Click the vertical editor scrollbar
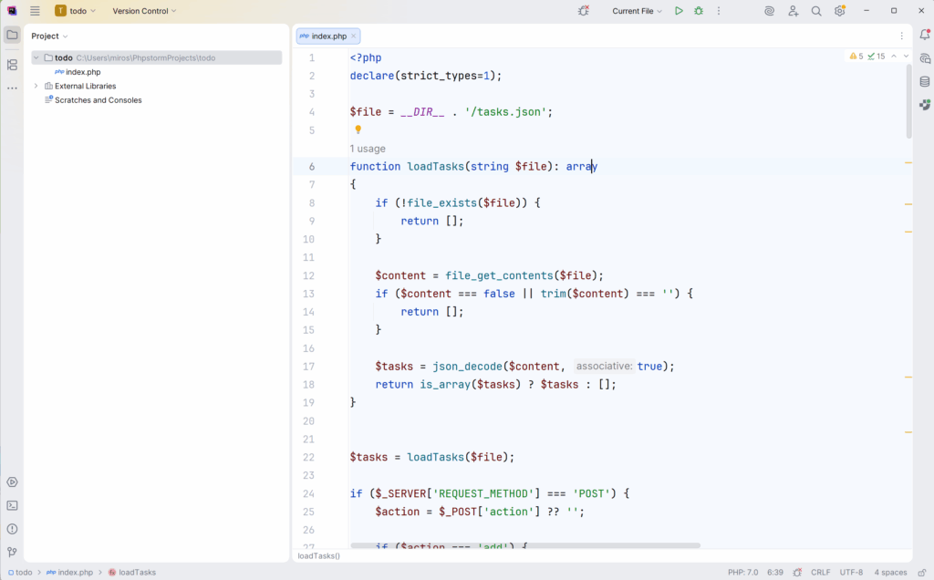This screenshot has width=934, height=580. click(x=909, y=101)
